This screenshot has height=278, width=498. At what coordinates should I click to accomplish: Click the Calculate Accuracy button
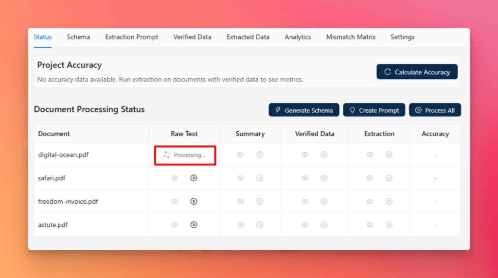coord(417,72)
